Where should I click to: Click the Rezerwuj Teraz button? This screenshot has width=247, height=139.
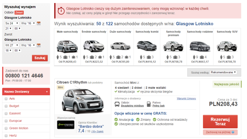(220, 121)
